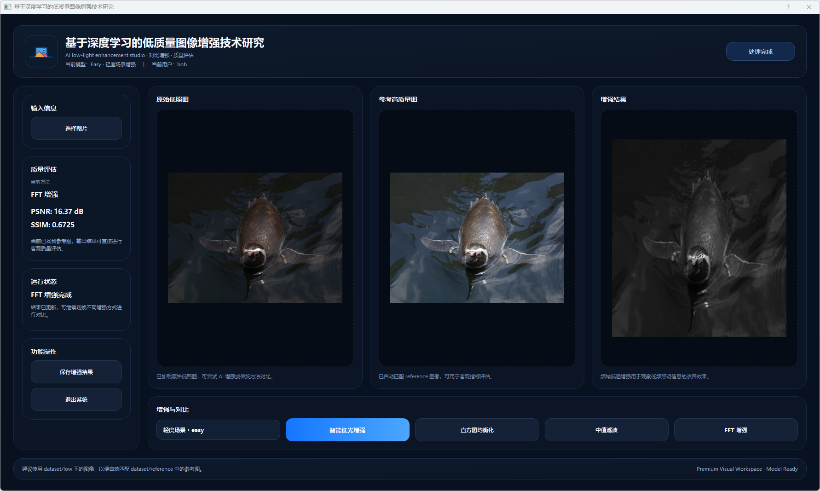Click the 当前模型 Easy label in header
The width and height of the screenshot is (820, 491).
pyautogui.click(x=100, y=64)
